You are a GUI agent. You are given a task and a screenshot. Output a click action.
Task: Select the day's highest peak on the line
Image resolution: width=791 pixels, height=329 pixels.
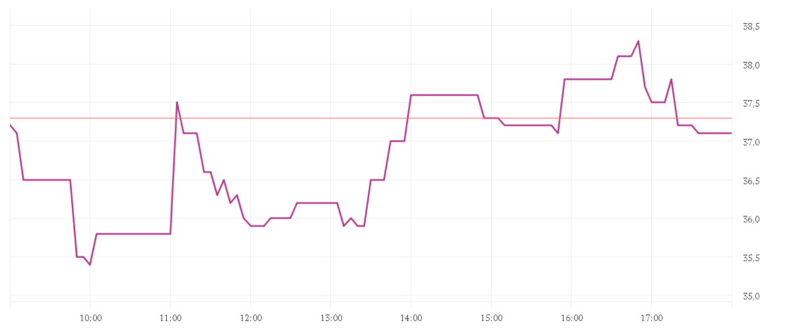pyautogui.click(x=638, y=41)
